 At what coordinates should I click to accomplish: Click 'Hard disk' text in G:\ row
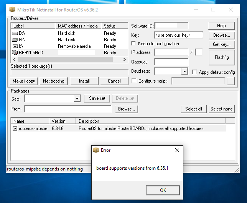coord(66,40)
